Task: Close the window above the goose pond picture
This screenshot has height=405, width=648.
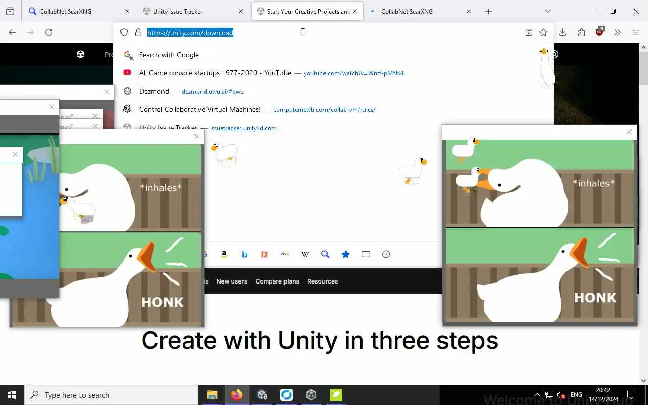Action: [52, 107]
